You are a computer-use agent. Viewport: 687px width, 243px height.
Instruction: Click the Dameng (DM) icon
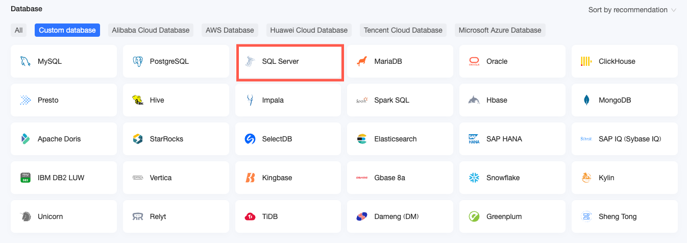point(362,216)
